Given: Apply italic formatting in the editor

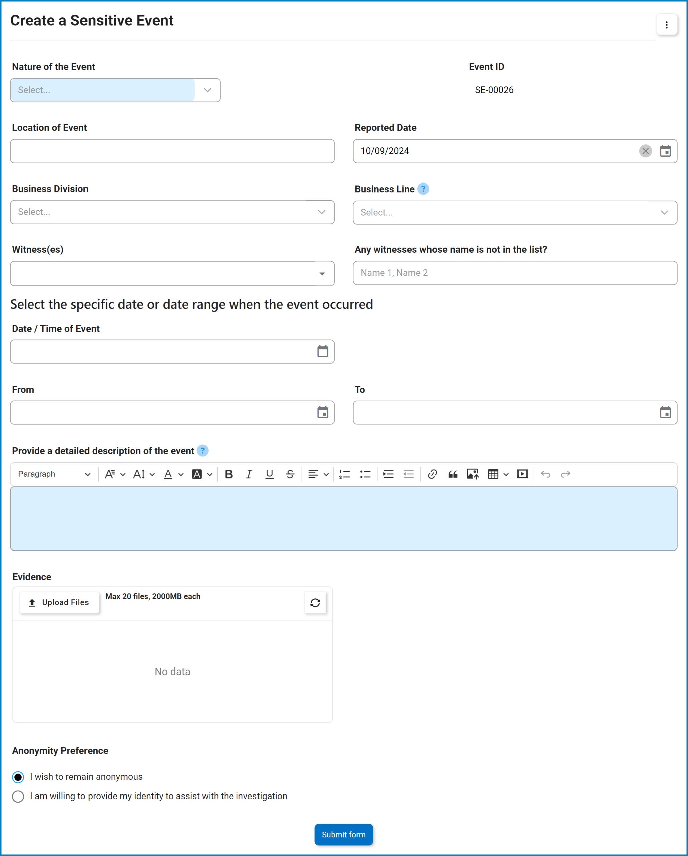Looking at the screenshot, I should (249, 474).
